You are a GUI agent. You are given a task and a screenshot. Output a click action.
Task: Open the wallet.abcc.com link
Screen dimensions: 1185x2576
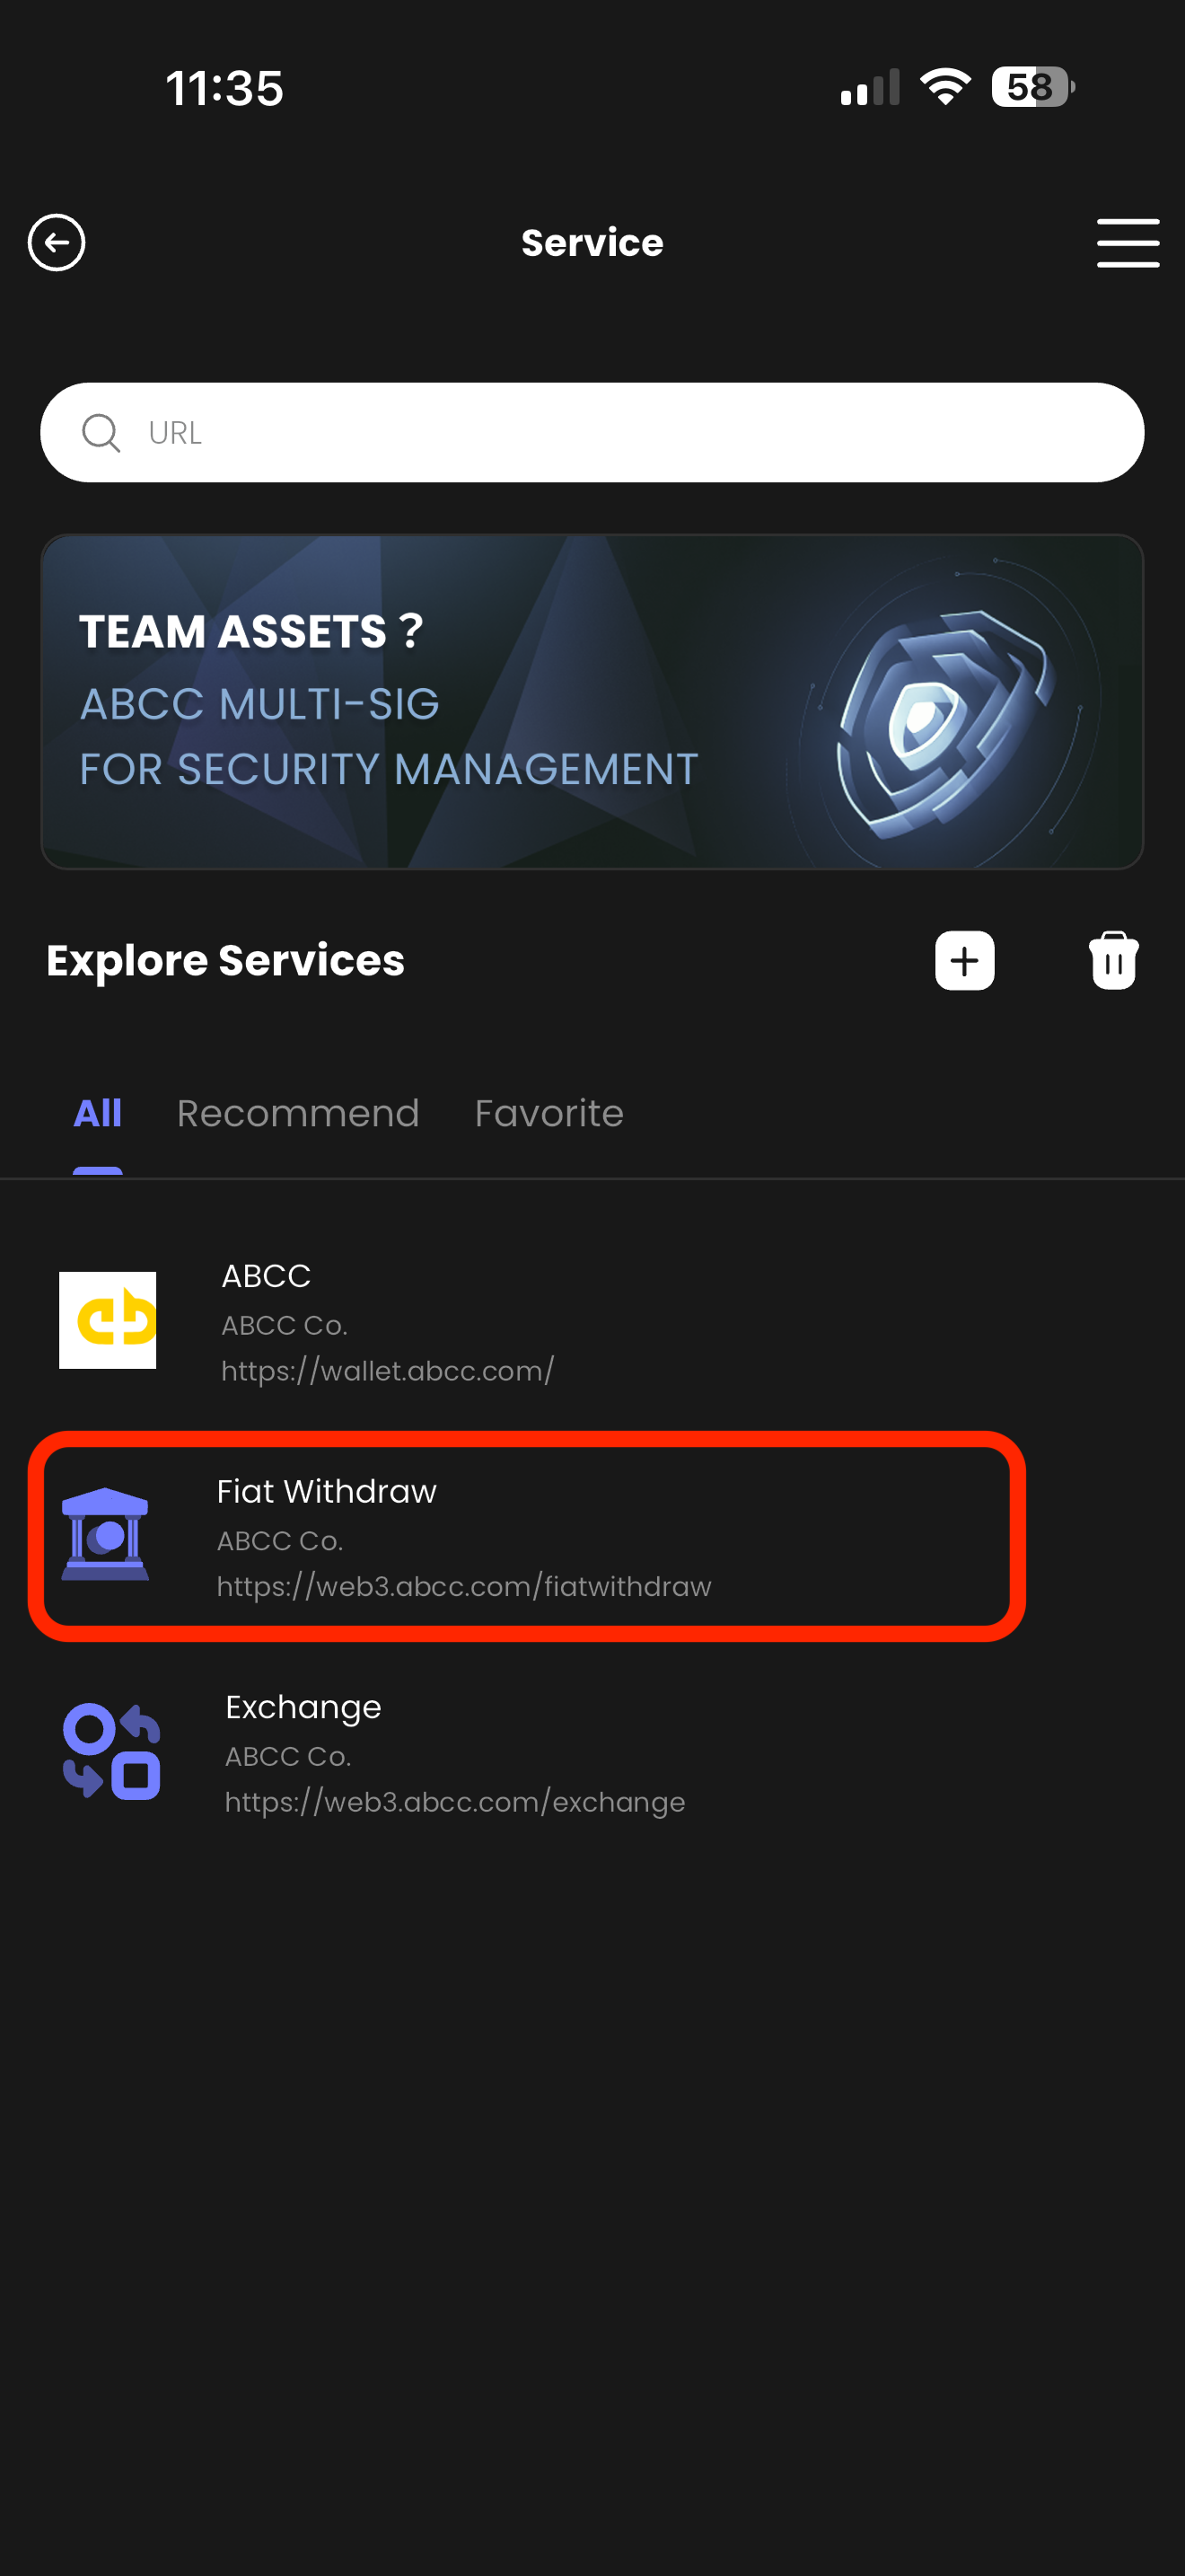pos(388,1371)
